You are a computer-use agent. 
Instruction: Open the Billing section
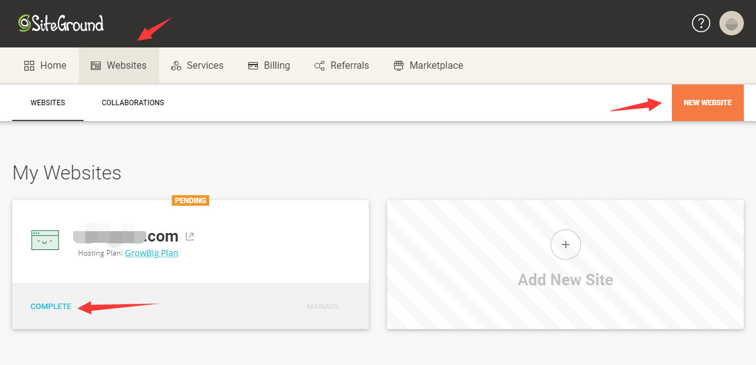(269, 66)
